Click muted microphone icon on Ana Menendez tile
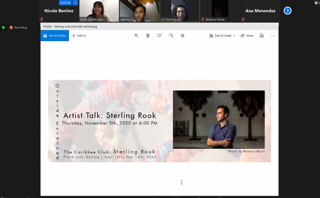This screenshot has height=198, width=320. (243, 19)
